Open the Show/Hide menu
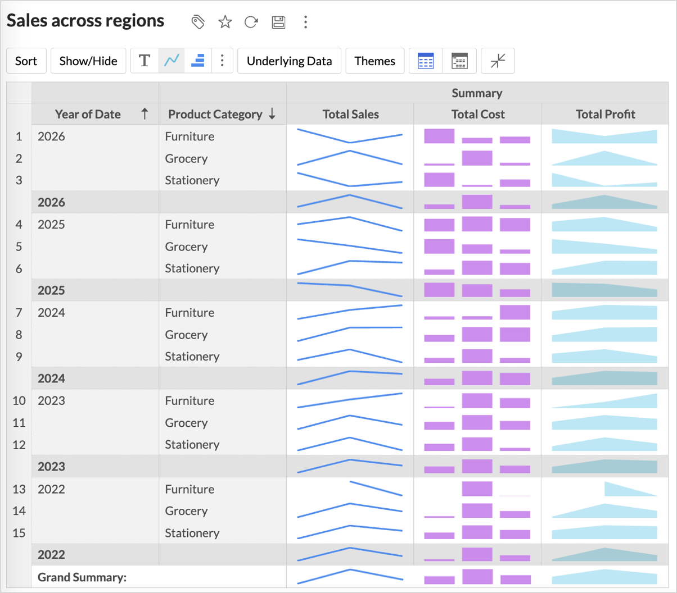Viewport: 677px width, 593px height. [x=88, y=61]
